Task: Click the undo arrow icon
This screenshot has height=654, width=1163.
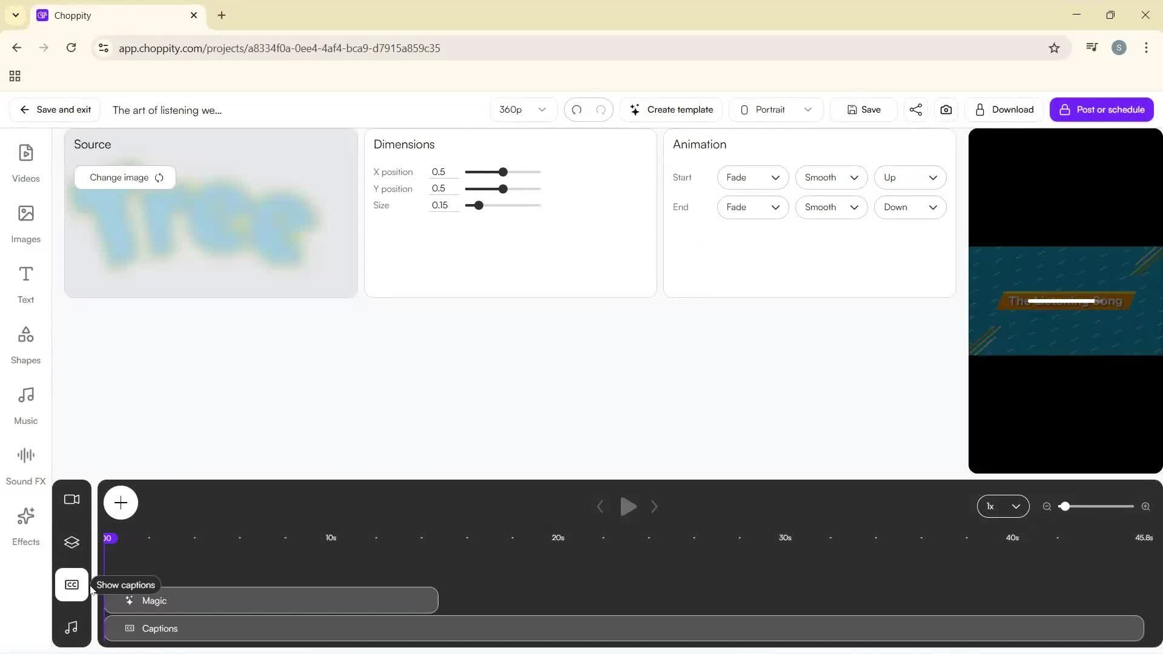Action: pyautogui.click(x=577, y=110)
